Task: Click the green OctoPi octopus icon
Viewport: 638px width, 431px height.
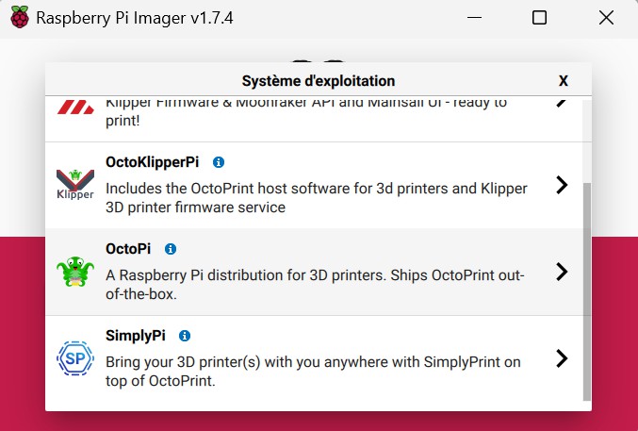Action: pos(75,272)
